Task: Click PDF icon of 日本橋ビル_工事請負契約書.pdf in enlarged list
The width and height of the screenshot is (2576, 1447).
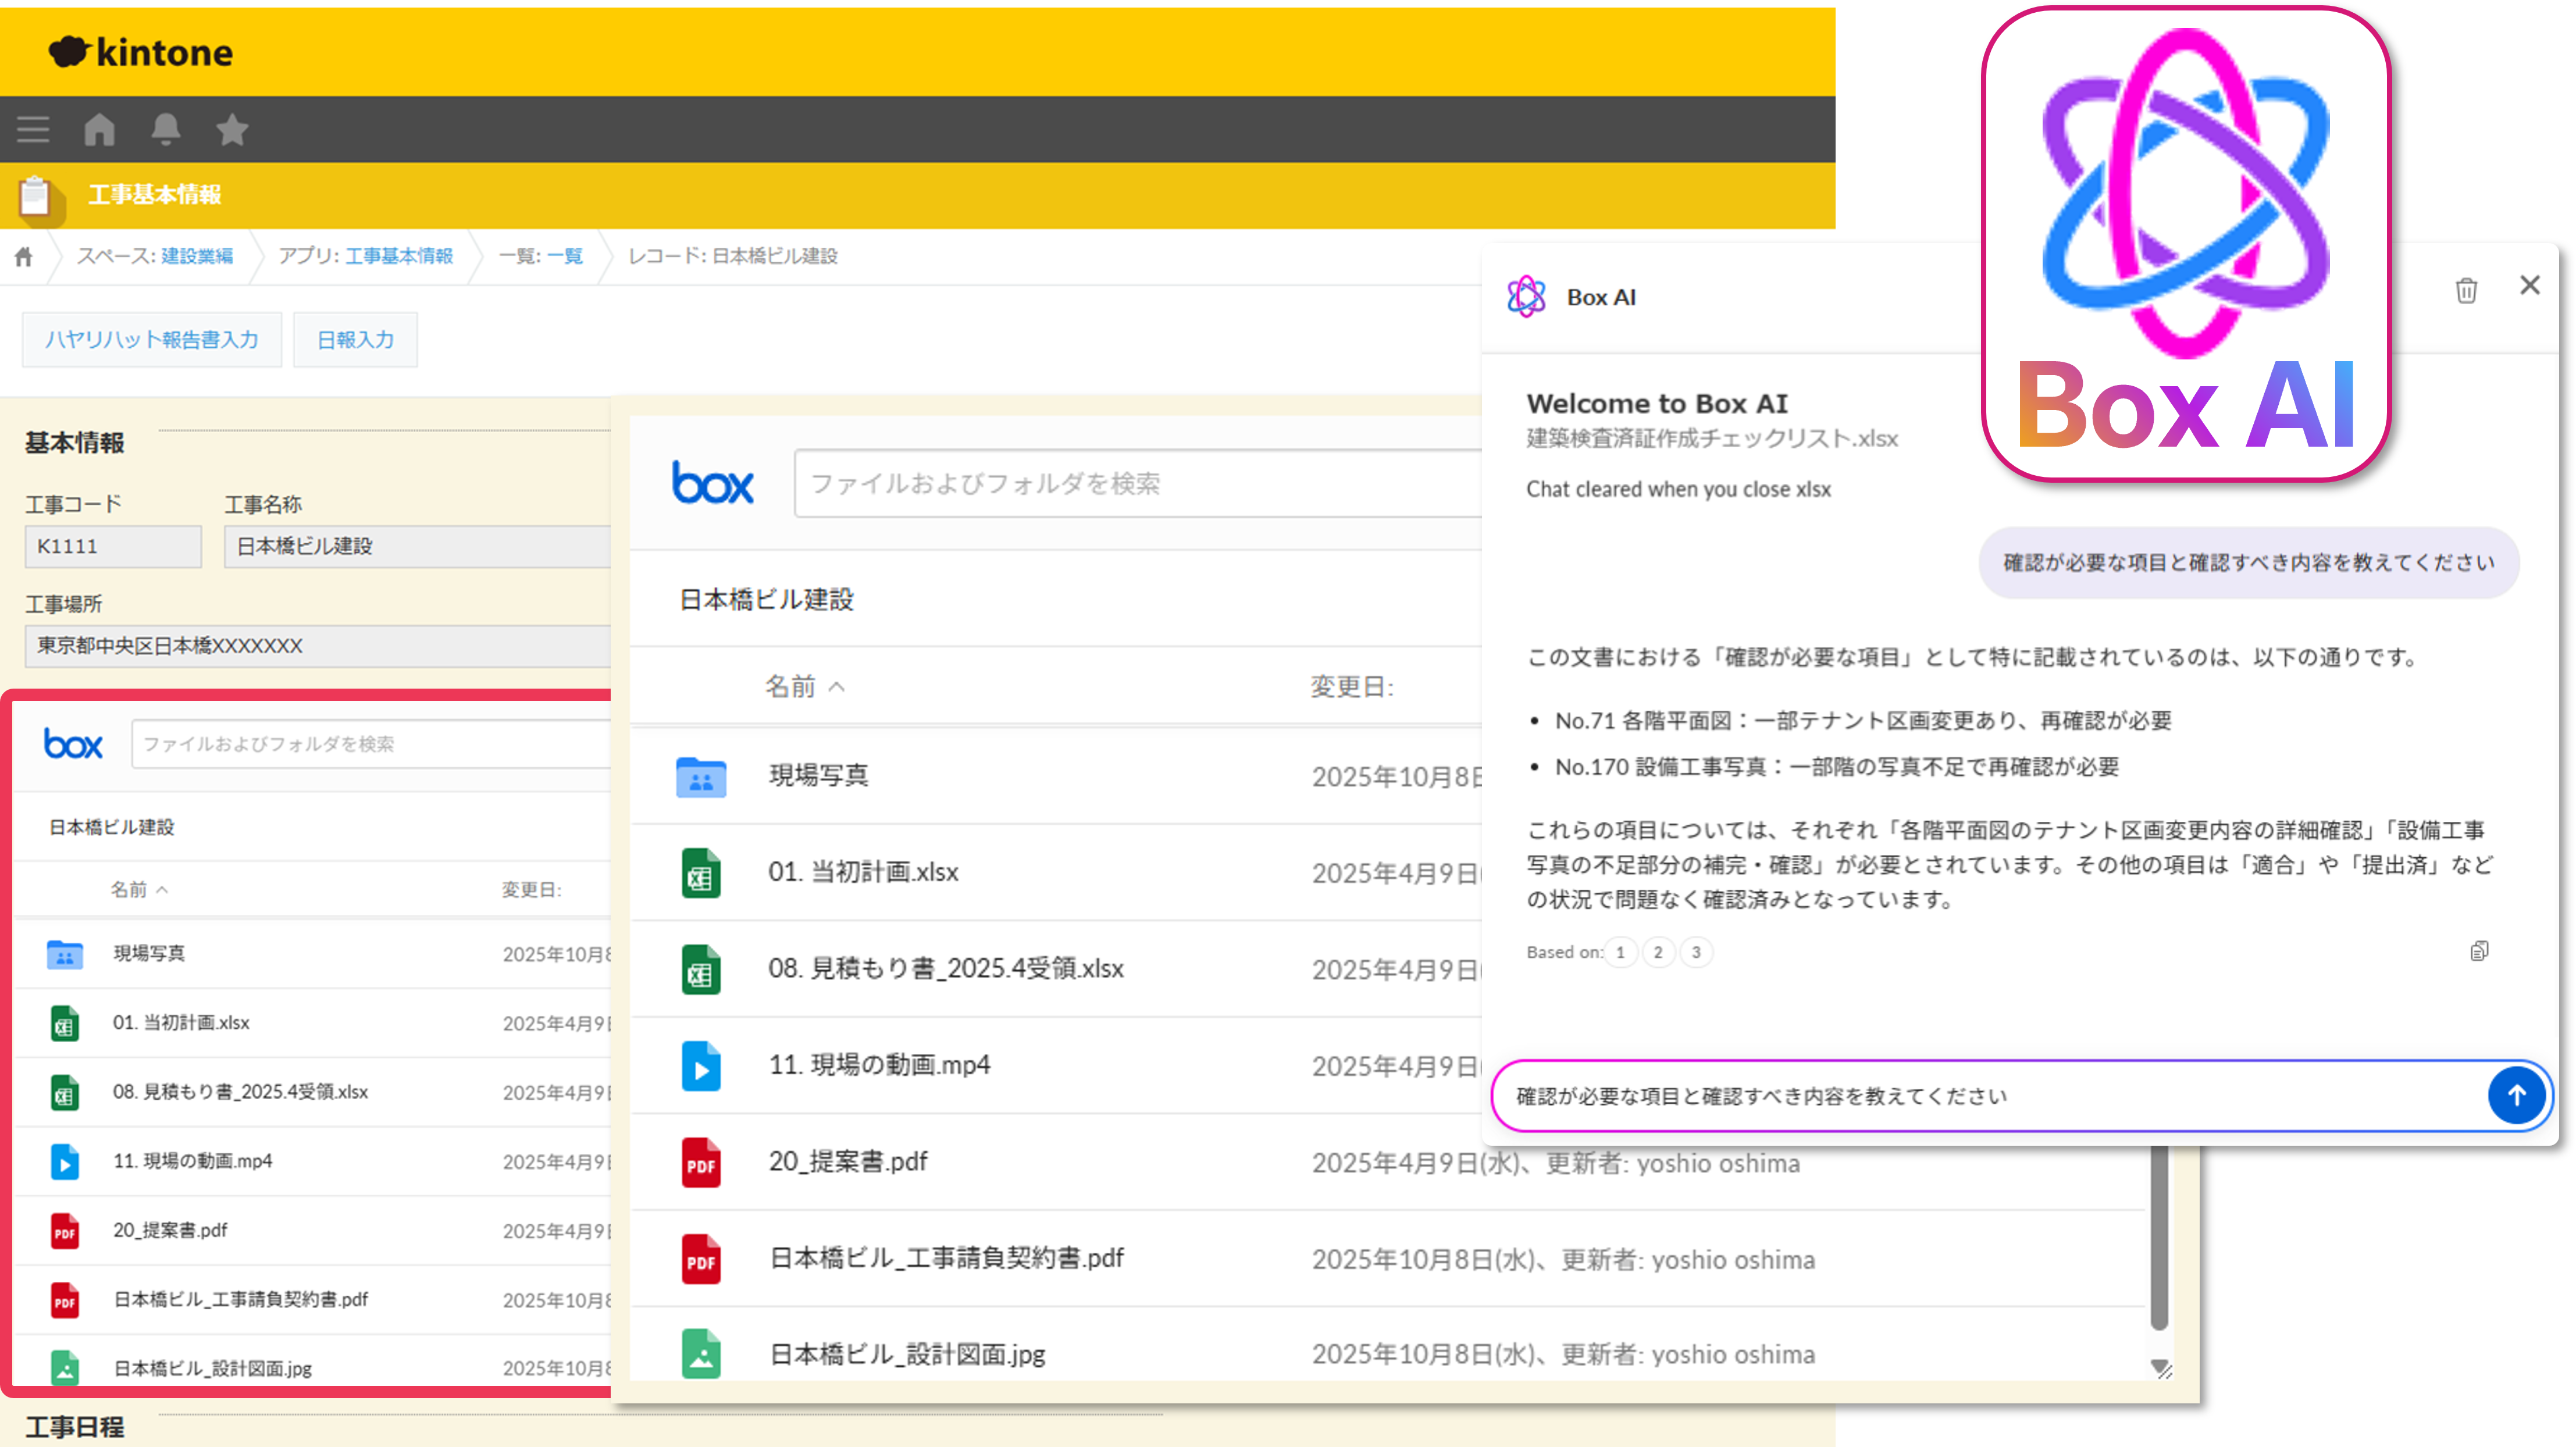Action: (701, 1259)
